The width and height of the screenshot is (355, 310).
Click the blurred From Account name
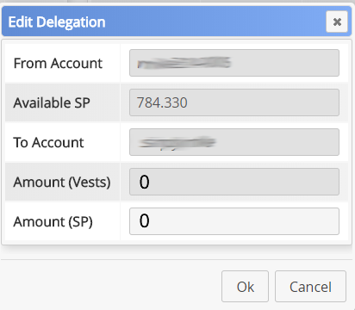click(184, 63)
